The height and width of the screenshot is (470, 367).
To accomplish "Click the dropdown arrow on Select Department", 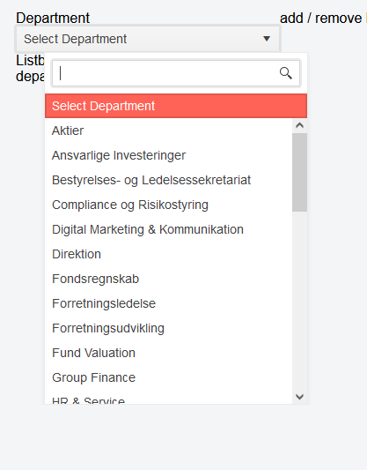I will [x=267, y=39].
